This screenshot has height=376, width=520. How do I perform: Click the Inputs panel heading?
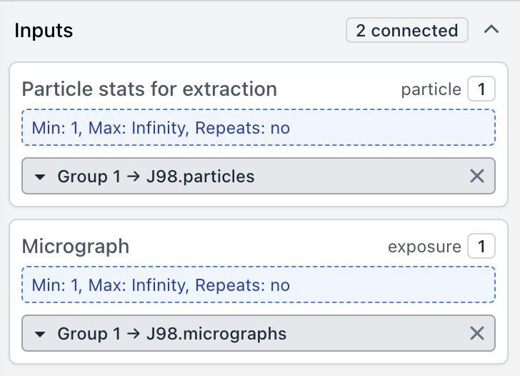[44, 31]
